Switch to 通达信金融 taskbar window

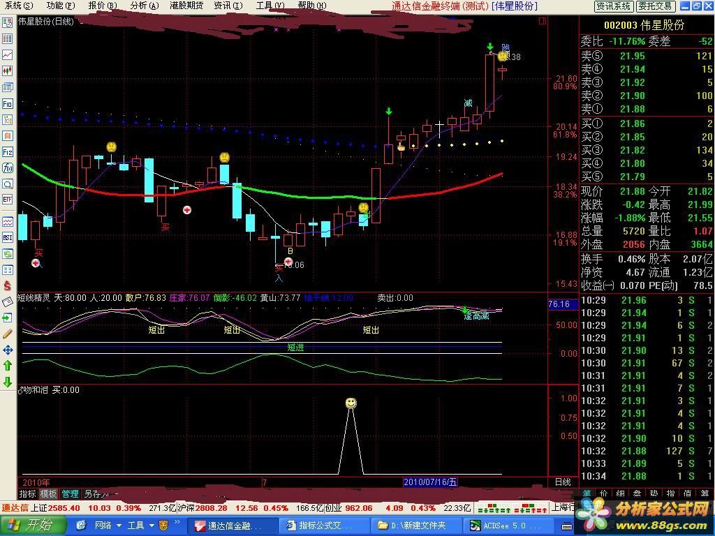(x=233, y=526)
